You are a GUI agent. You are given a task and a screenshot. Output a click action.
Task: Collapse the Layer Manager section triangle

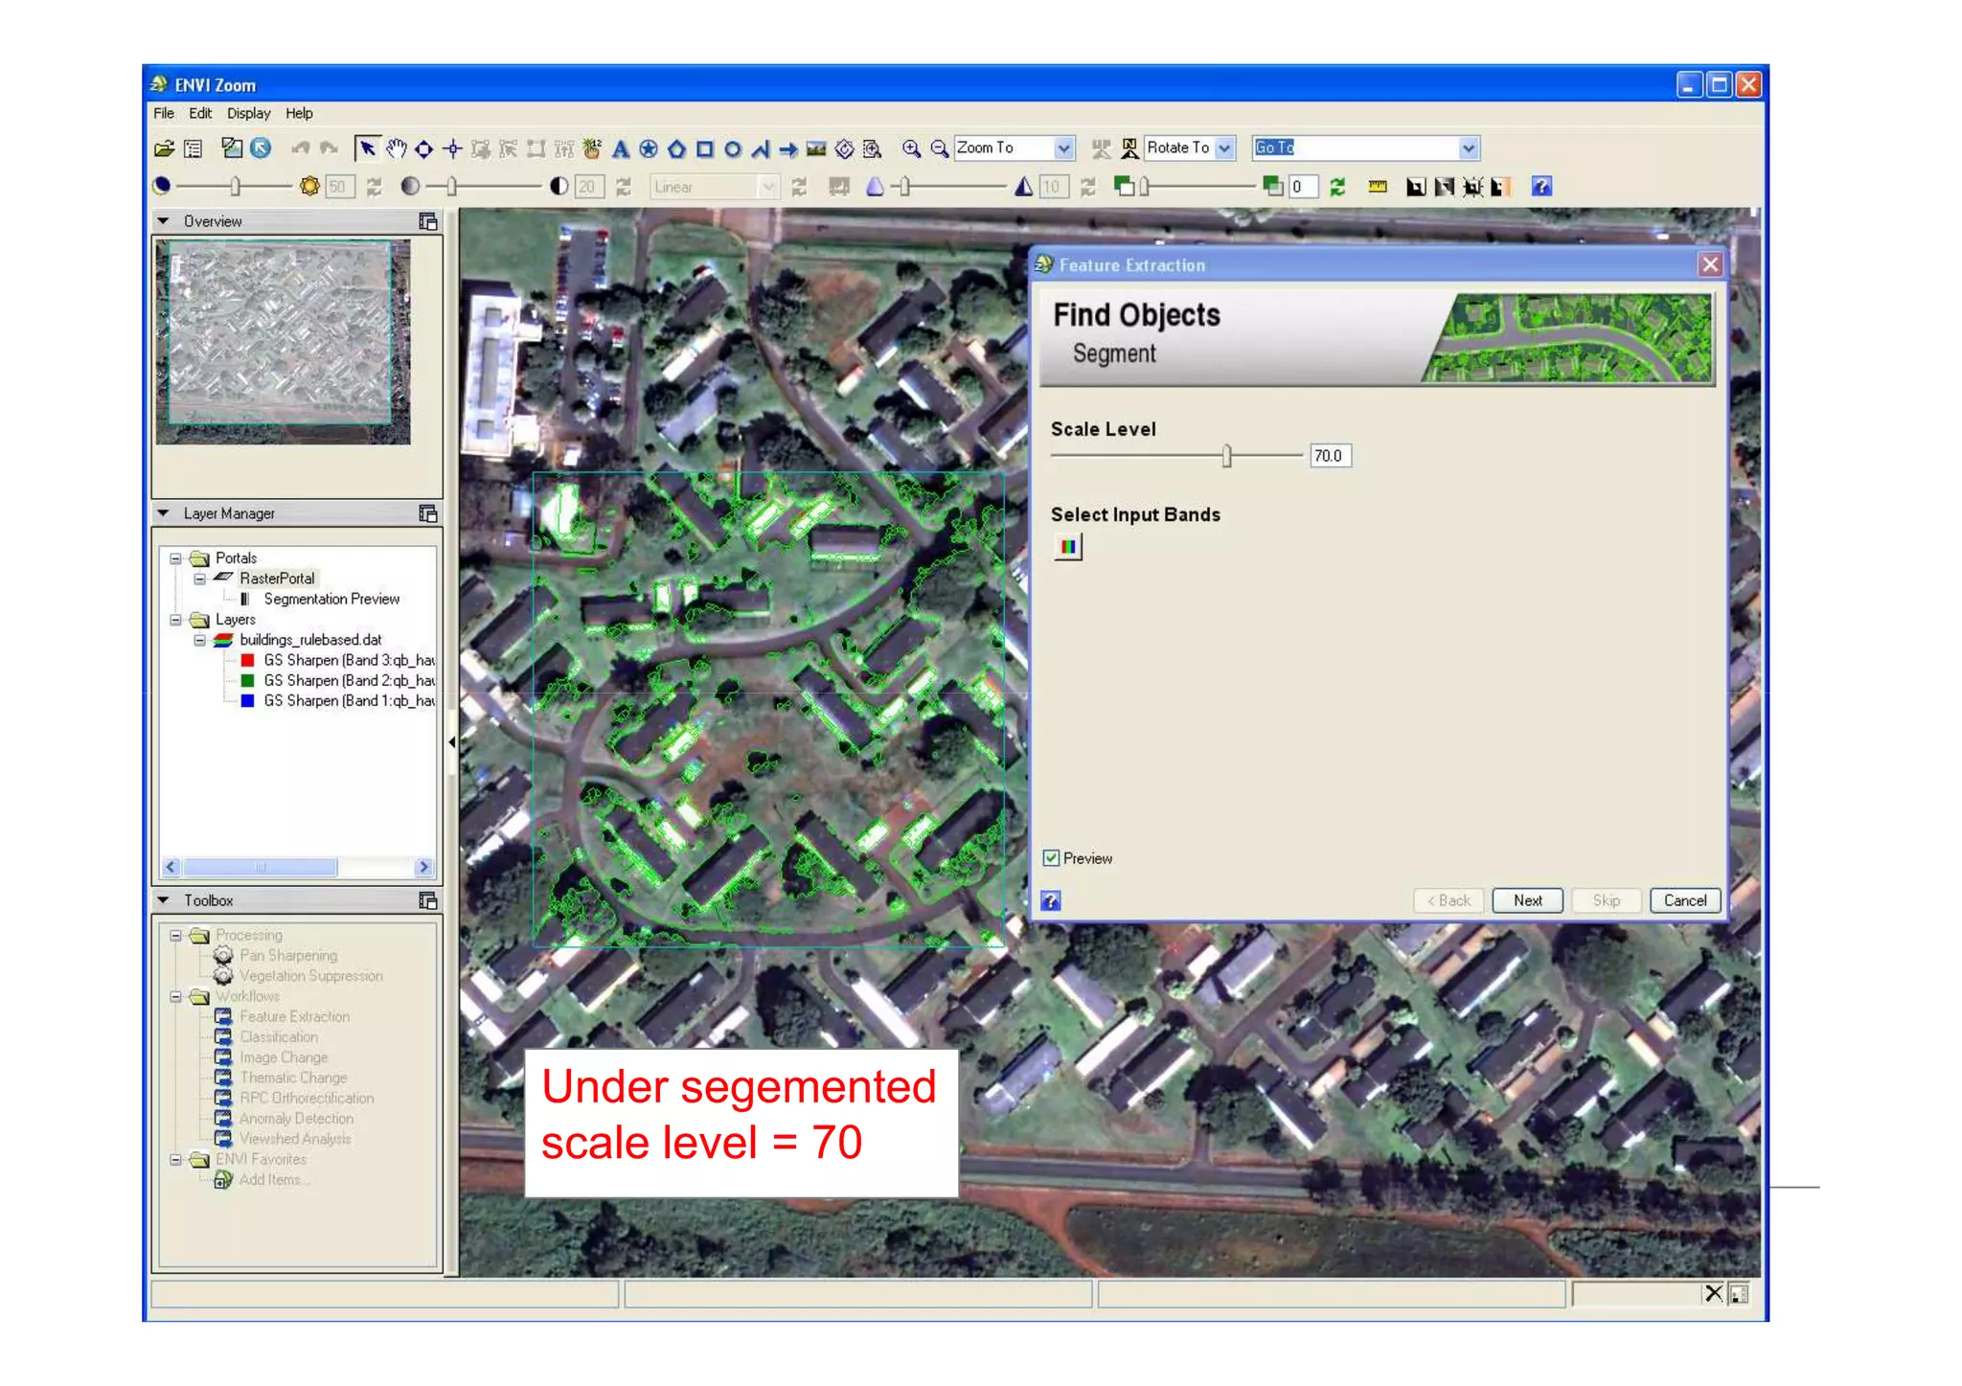164,513
